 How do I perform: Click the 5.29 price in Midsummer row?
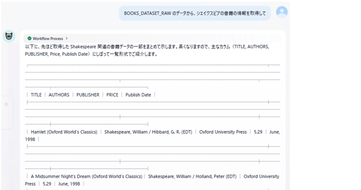[x=47, y=184]
